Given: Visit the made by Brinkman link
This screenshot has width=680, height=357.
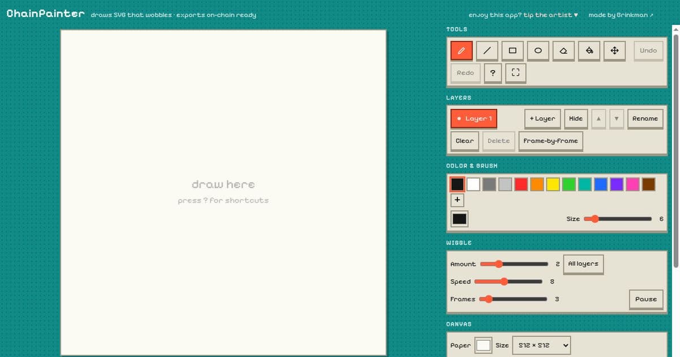Looking at the screenshot, I should coord(621,15).
